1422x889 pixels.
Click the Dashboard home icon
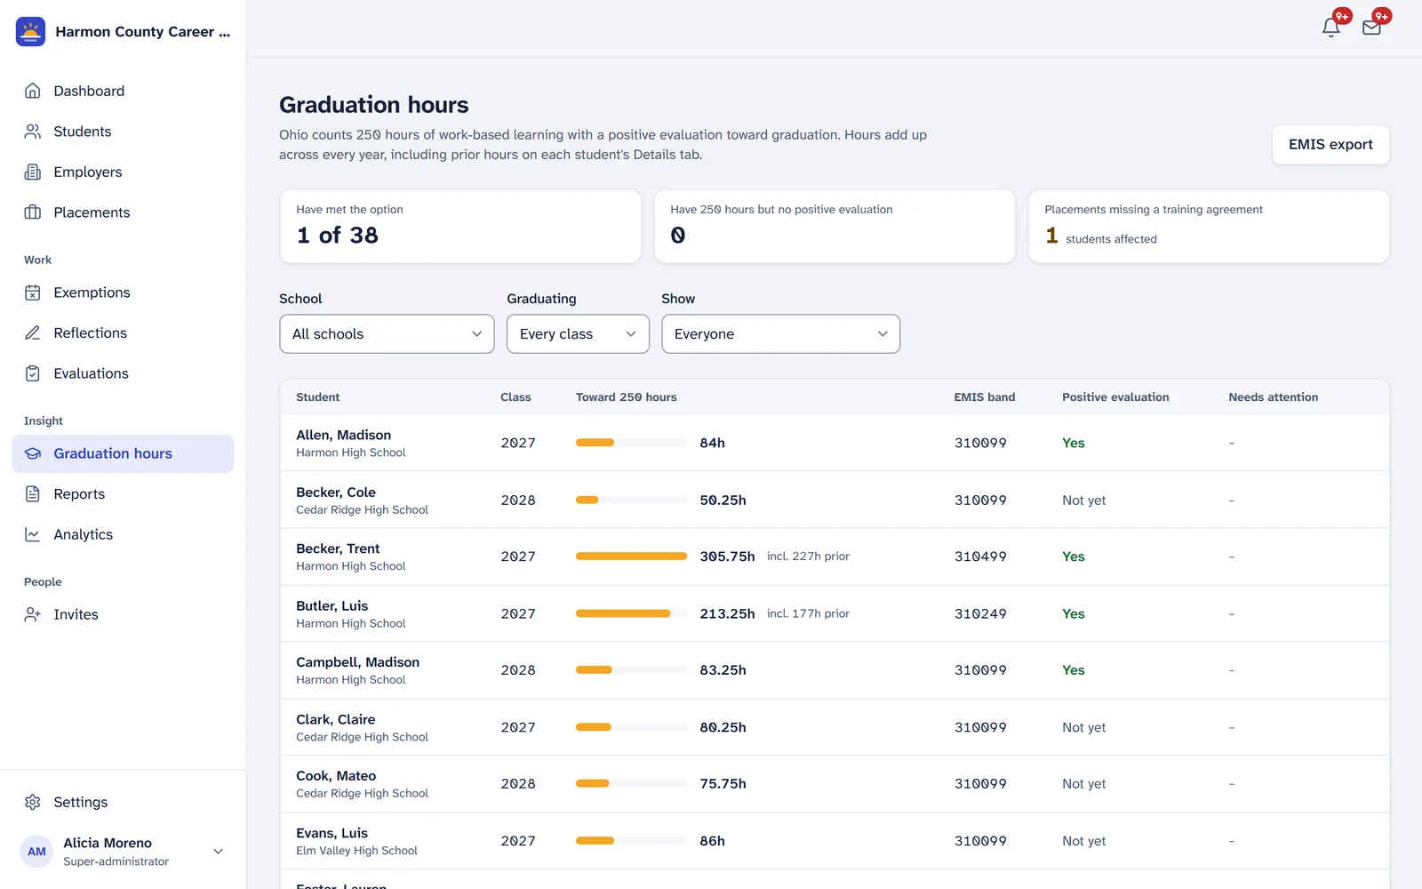33,91
